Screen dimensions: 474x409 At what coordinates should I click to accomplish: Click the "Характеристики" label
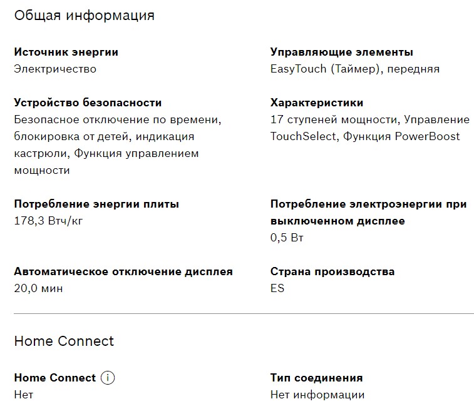click(316, 103)
